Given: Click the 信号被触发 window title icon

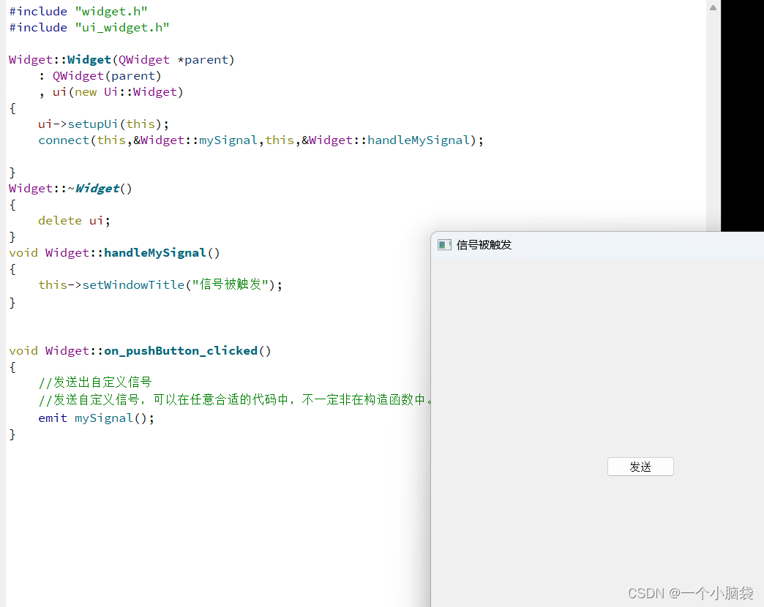Looking at the screenshot, I should (x=444, y=244).
